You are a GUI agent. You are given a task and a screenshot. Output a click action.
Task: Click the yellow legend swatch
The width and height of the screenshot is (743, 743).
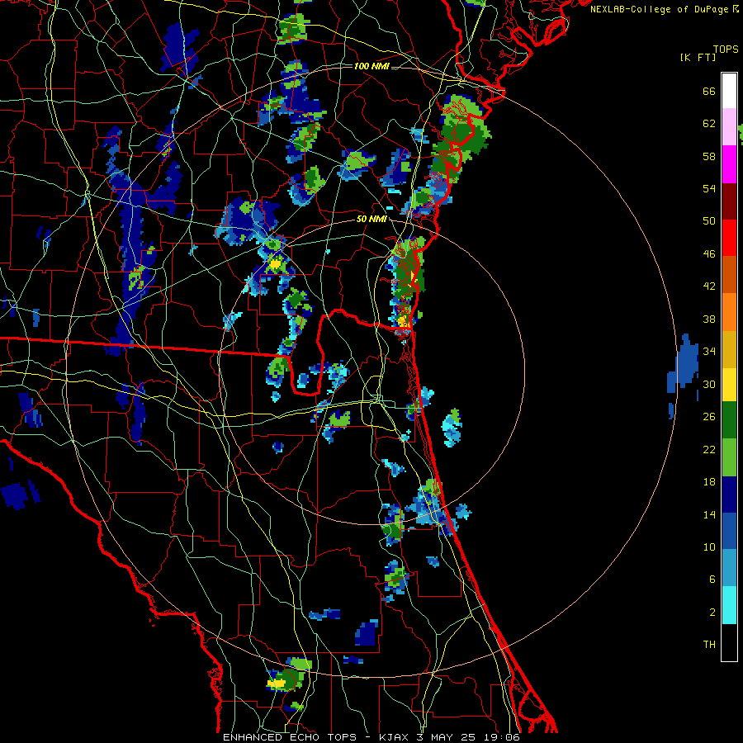(729, 384)
